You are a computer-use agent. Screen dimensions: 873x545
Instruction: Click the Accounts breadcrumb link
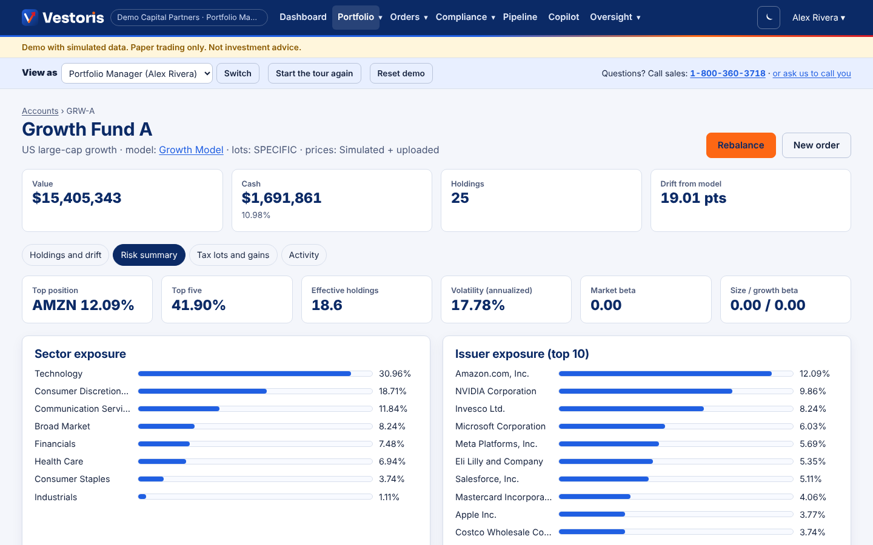[x=40, y=111]
